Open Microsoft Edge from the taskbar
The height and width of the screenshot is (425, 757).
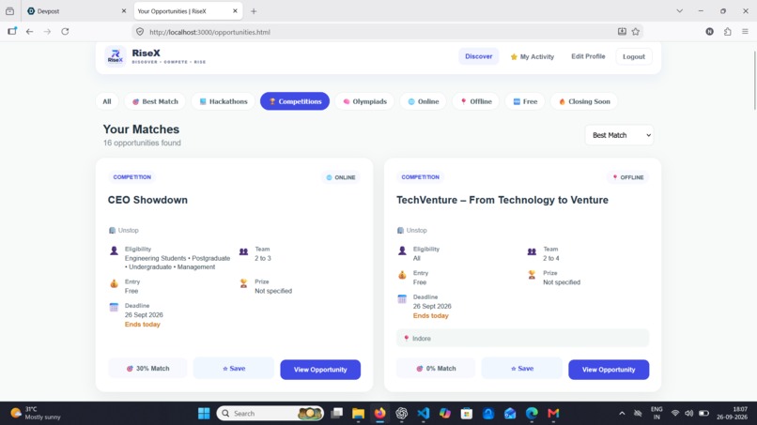532,414
